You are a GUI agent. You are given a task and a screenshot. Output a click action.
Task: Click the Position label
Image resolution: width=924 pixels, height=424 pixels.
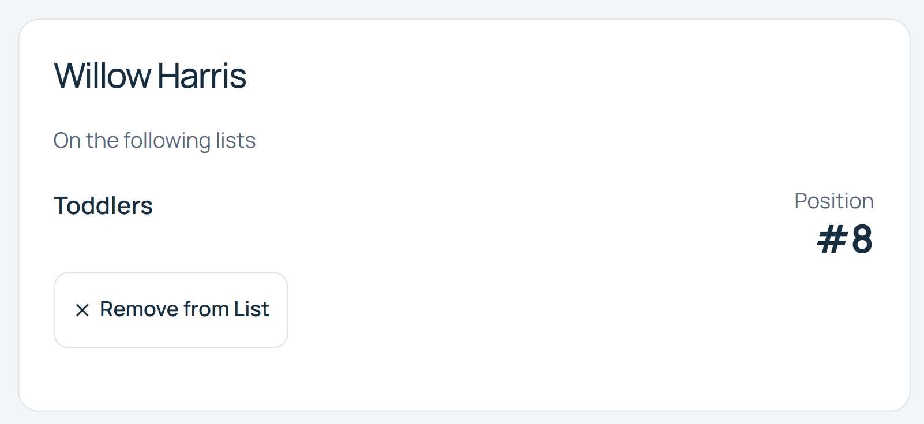click(x=834, y=201)
